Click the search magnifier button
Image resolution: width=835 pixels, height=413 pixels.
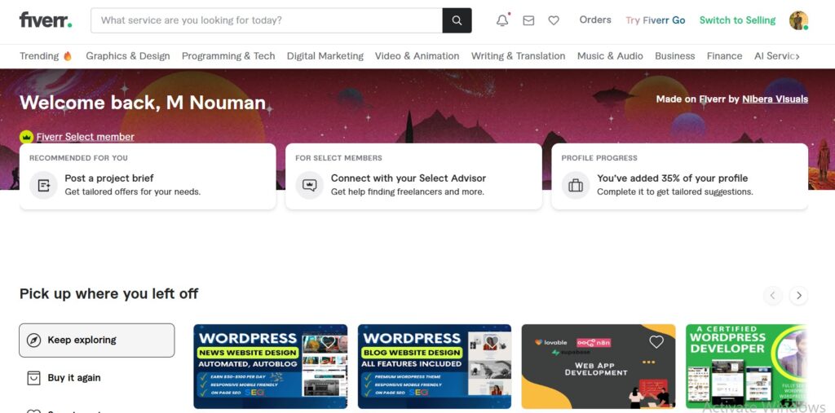coord(457,20)
